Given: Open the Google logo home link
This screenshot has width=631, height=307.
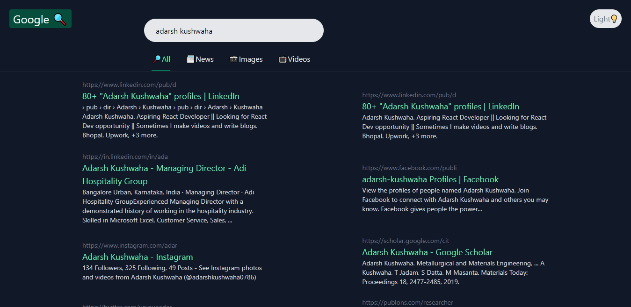Looking at the screenshot, I should point(40,19).
